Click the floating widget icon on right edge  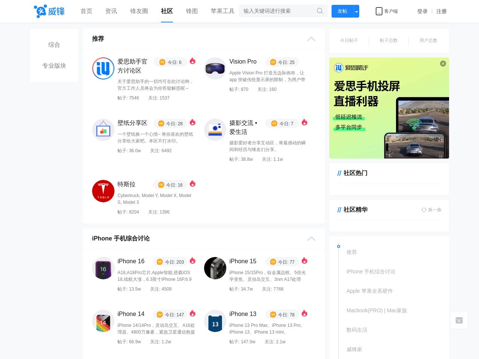pyautogui.click(x=459, y=320)
